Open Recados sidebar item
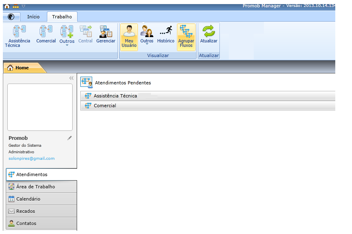The image size is (352, 234). [x=42, y=211]
